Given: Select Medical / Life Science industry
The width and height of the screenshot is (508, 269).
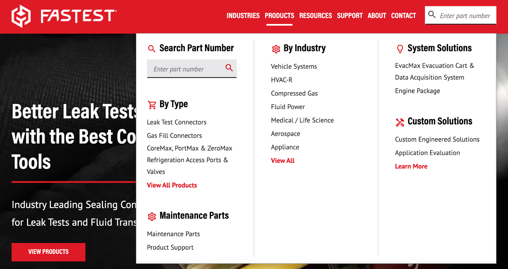Looking at the screenshot, I should coord(302,120).
